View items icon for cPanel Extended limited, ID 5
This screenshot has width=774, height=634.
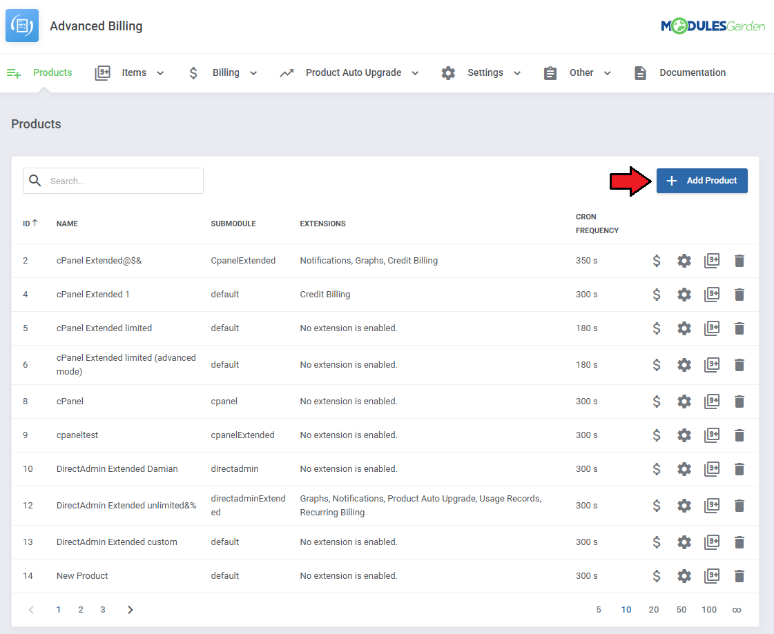pos(711,328)
